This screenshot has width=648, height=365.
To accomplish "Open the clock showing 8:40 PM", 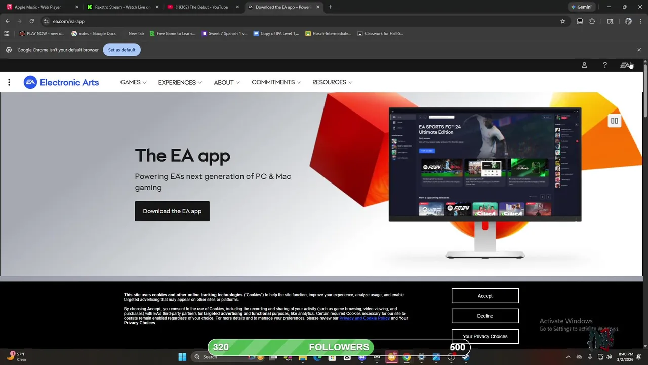I will click(626, 357).
